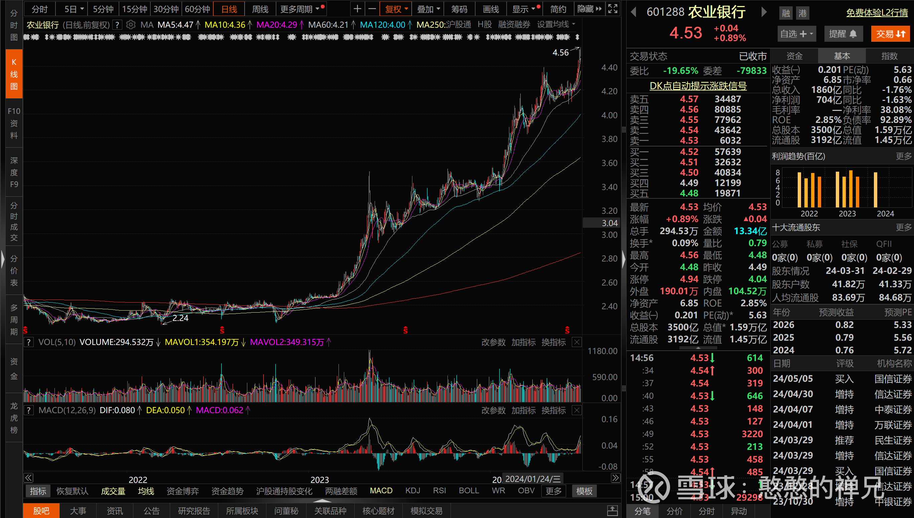Switch to 周线 period tab
Screen dimensions: 914x518
click(x=260, y=9)
